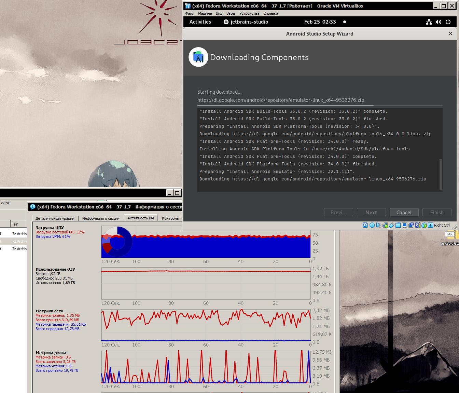Expand the Устройства menu

[x=249, y=13]
